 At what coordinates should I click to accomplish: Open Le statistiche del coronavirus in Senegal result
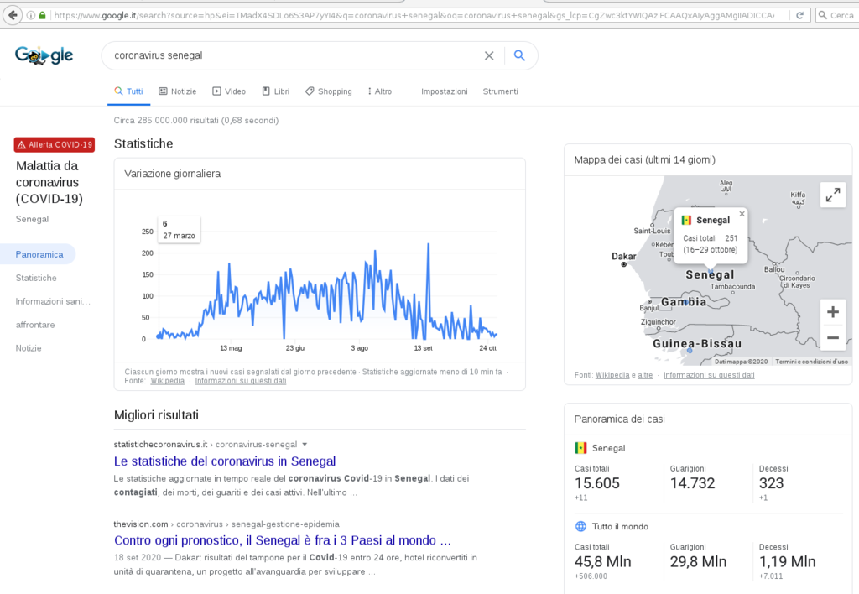225,461
